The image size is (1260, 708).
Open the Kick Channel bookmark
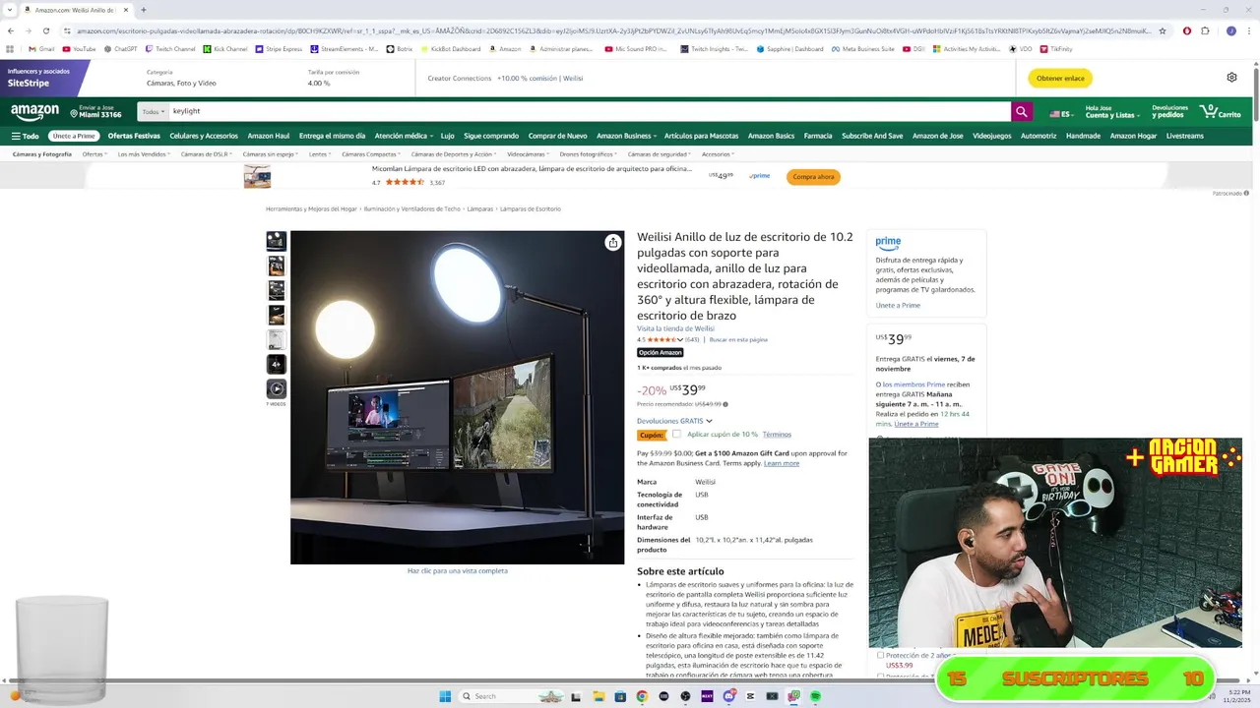click(225, 48)
